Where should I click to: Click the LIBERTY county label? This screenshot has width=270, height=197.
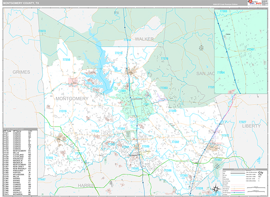point(252,126)
